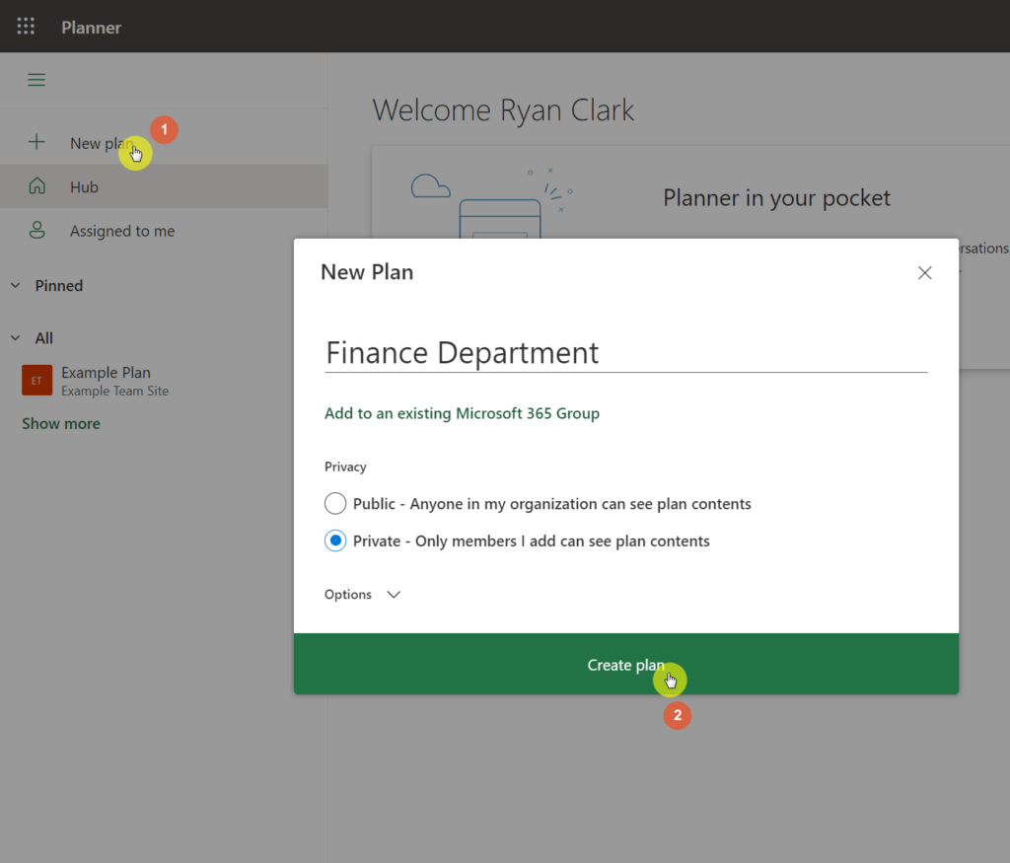
Task: Close the New Plan dialog
Action: 924,273
